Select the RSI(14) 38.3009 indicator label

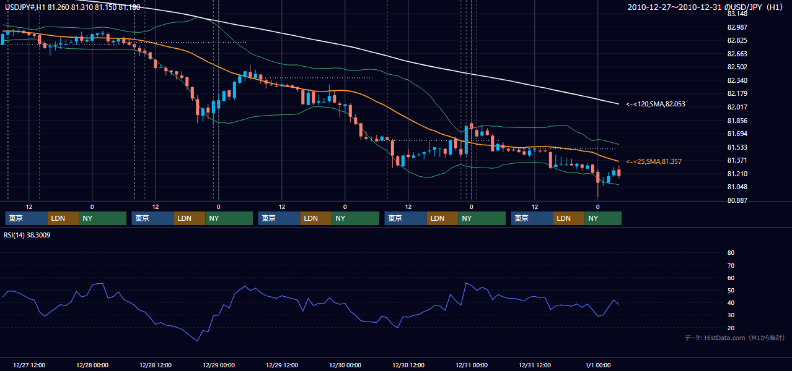28,235
